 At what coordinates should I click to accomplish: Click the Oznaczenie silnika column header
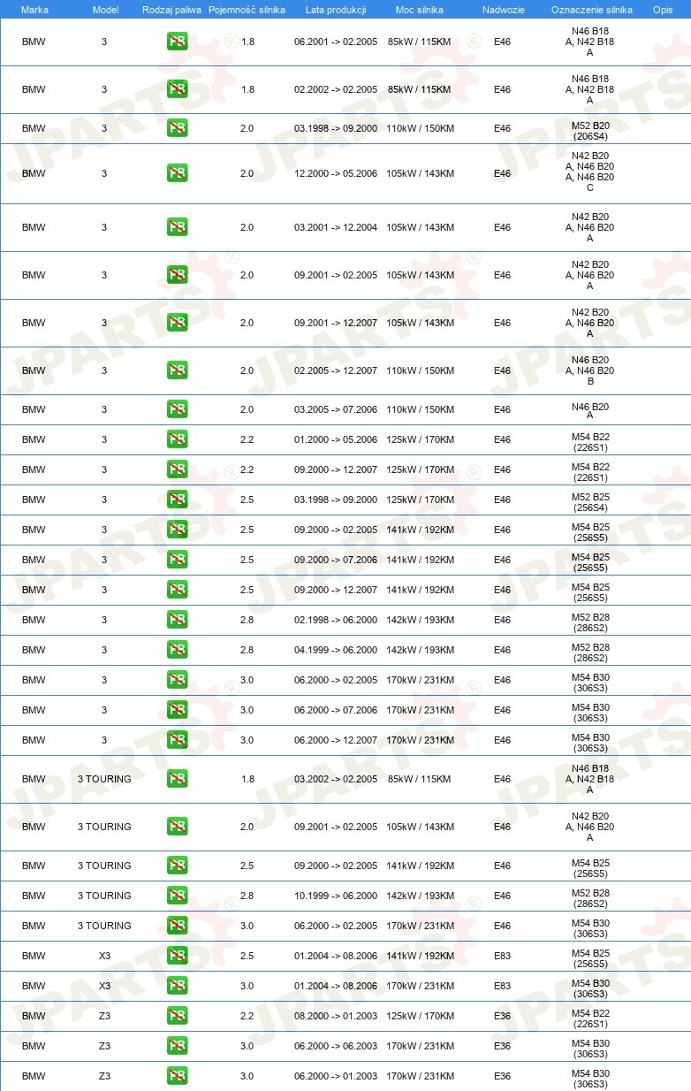coord(591,9)
